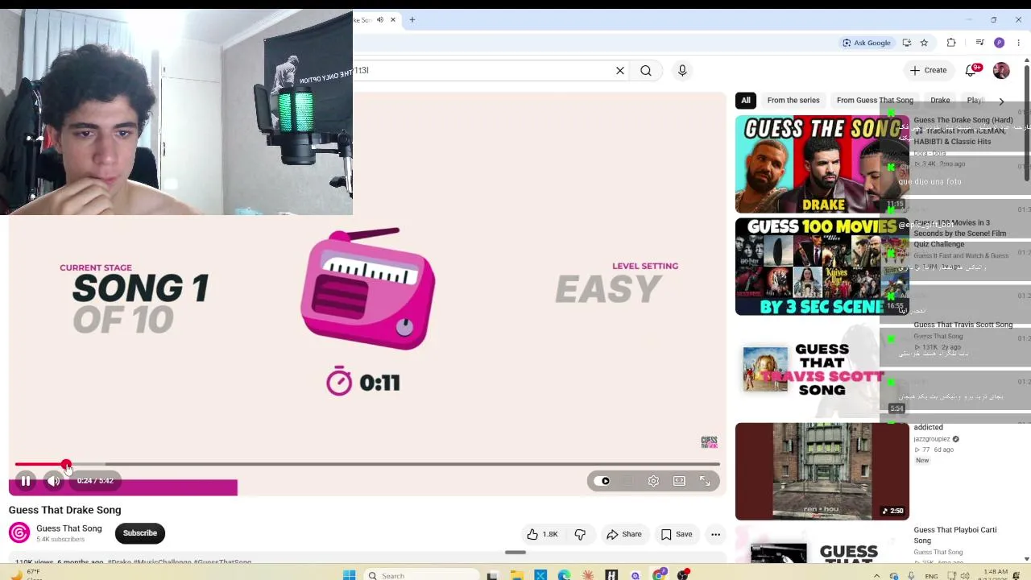Seek on the red video progress bar
The height and width of the screenshot is (580, 1031).
click(x=366, y=465)
